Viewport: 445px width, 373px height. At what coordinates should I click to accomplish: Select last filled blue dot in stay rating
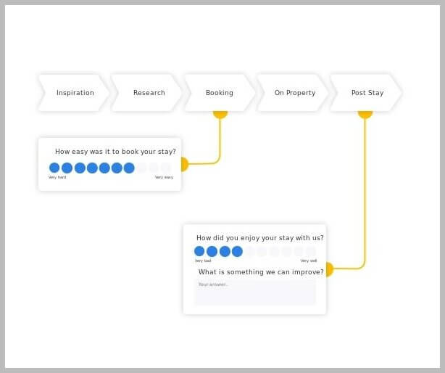coord(237,251)
